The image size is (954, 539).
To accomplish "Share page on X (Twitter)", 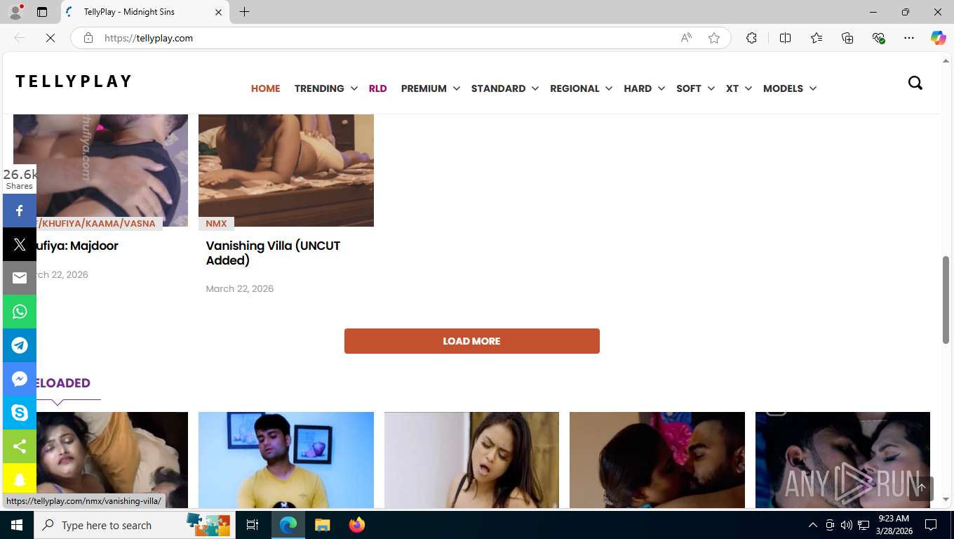I will pos(20,244).
